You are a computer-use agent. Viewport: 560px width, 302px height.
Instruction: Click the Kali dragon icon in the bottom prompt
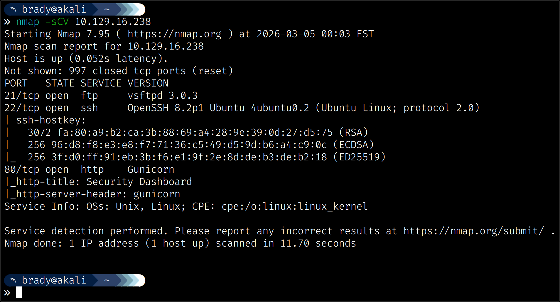tap(13, 280)
